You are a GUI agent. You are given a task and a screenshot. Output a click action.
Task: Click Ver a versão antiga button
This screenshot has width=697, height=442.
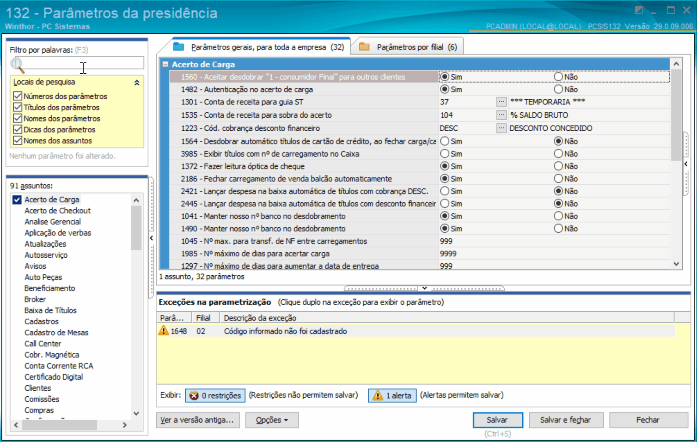click(197, 420)
